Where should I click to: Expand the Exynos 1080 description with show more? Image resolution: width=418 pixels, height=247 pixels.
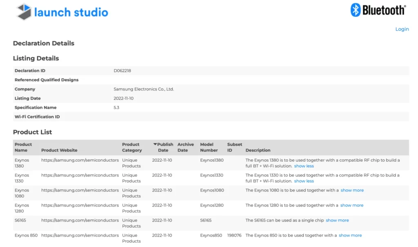click(352, 190)
